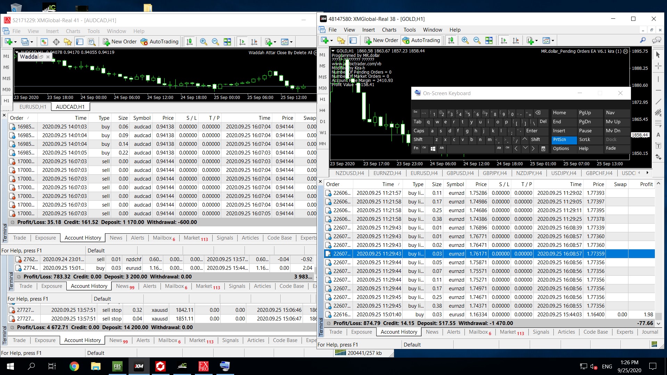Click New Order in the GOLD window toolbar
The height and width of the screenshot is (375, 667).
pos(381,40)
